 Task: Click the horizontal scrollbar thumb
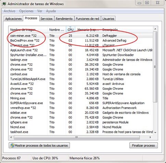(x=77, y=137)
